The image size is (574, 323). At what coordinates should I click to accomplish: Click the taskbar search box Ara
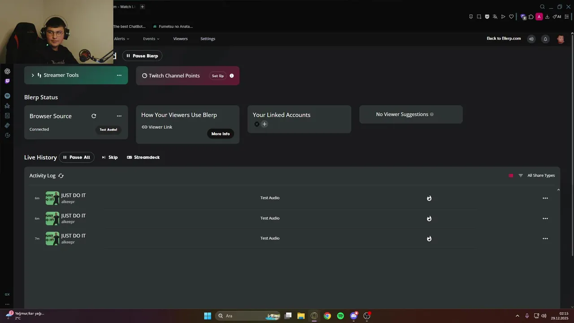click(x=248, y=316)
